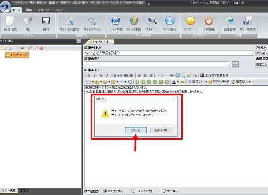
Task: Click the H3 heading editor icon
Action: click(x=114, y=76)
